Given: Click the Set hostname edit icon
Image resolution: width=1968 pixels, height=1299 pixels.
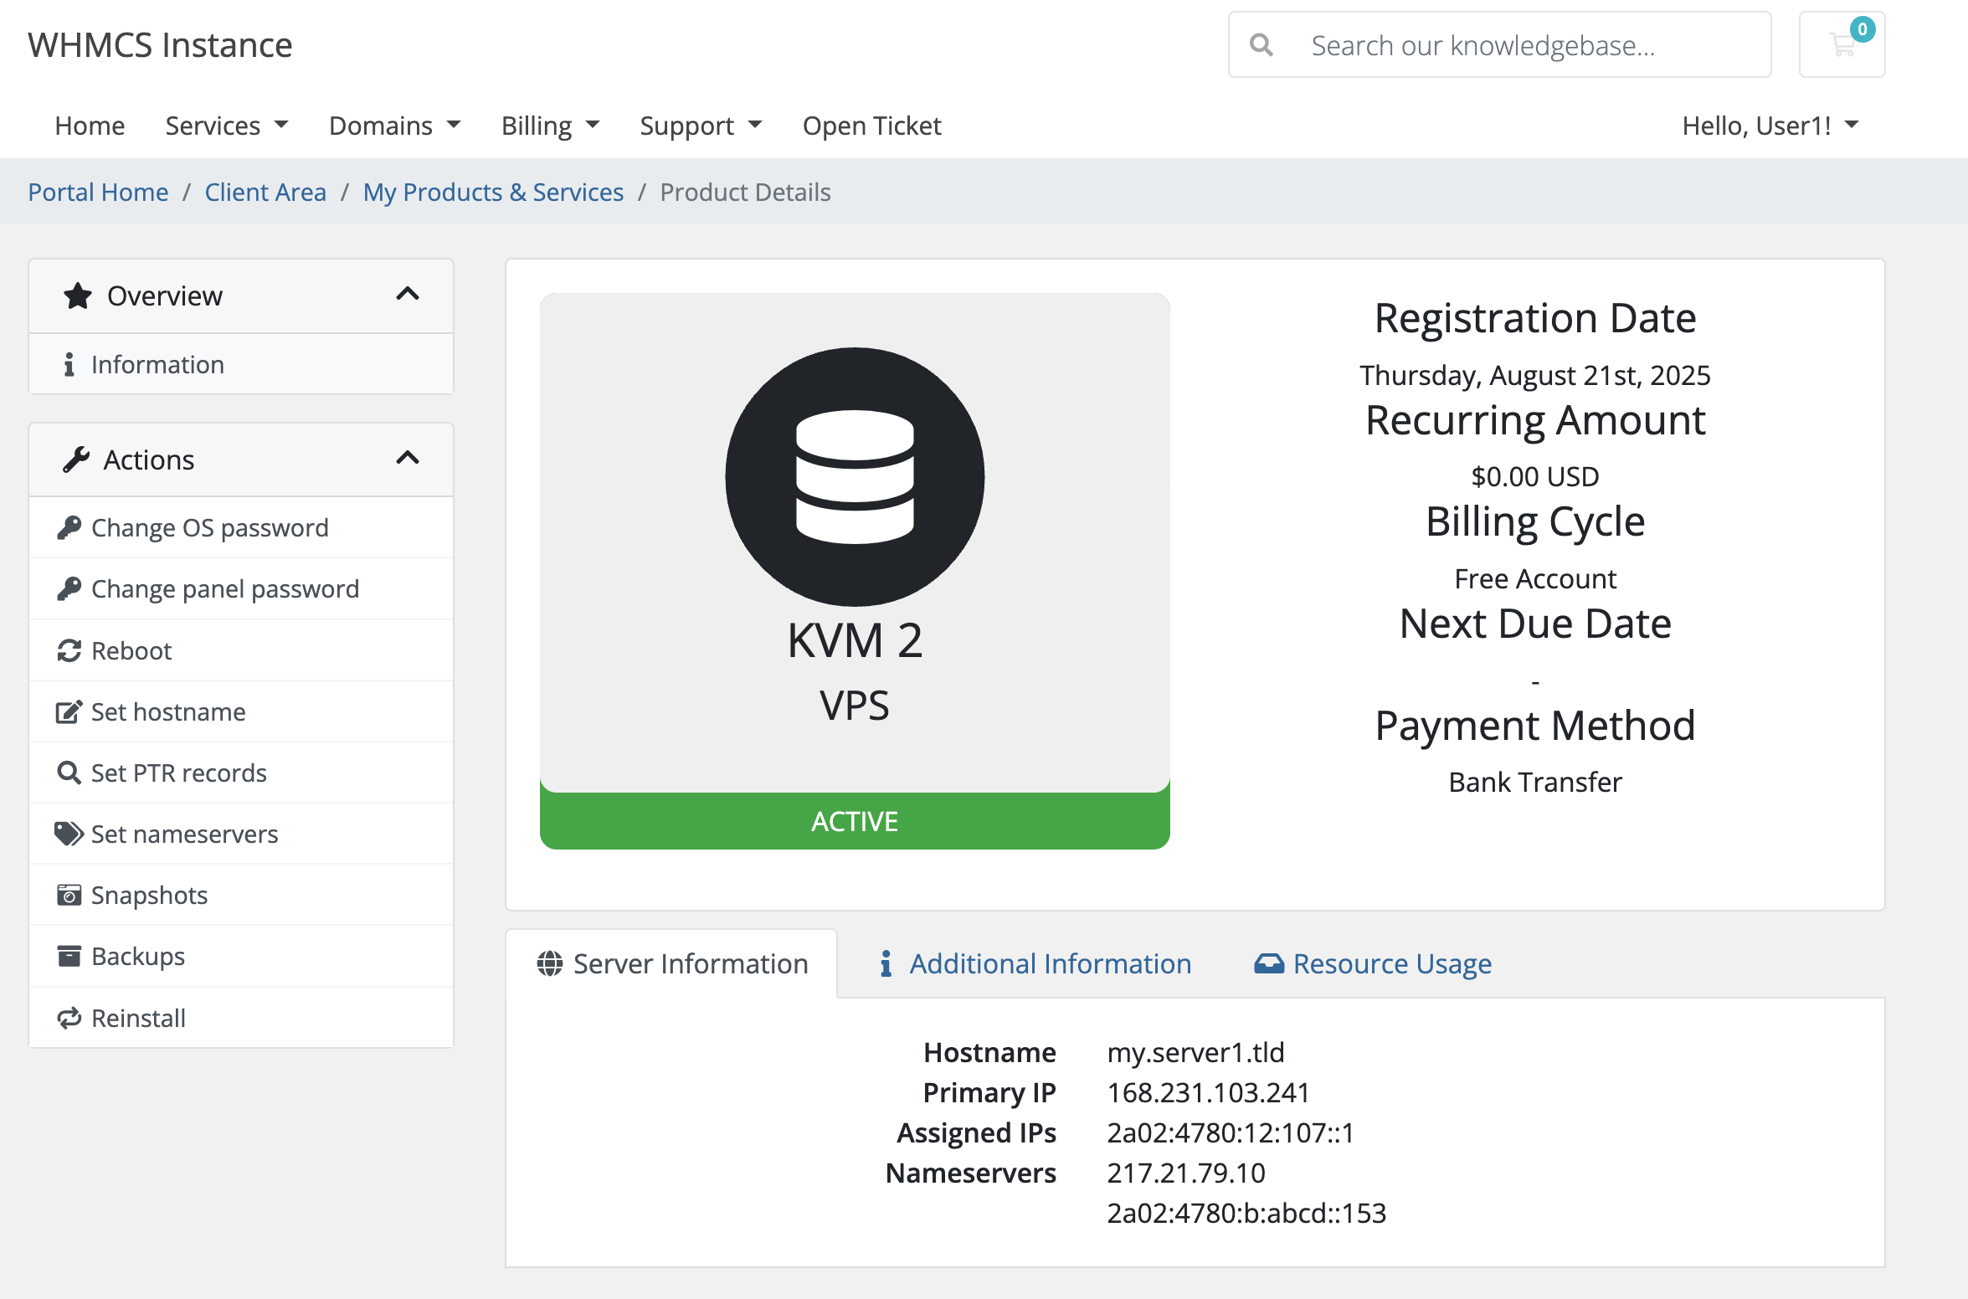Looking at the screenshot, I should 69,711.
